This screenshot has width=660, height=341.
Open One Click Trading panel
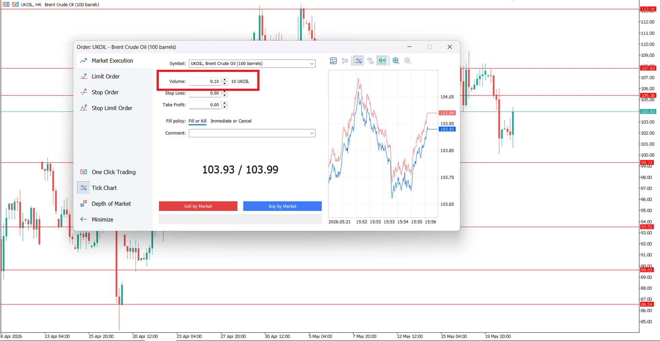click(x=113, y=172)
